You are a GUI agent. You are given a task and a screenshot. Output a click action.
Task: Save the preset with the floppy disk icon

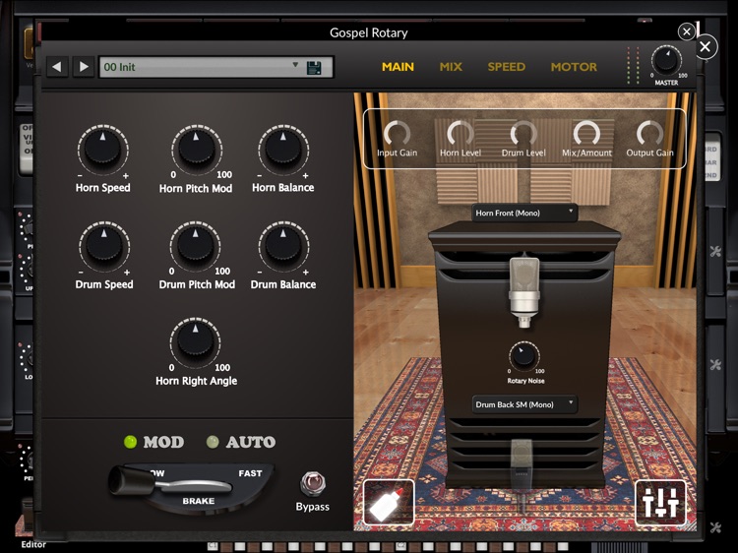pos(314,67)
